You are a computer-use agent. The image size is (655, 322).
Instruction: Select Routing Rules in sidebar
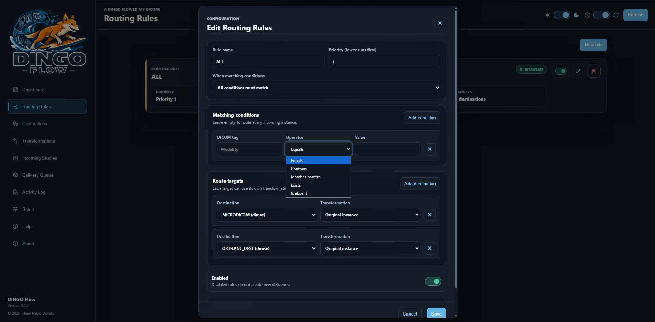tap(47, 107)
